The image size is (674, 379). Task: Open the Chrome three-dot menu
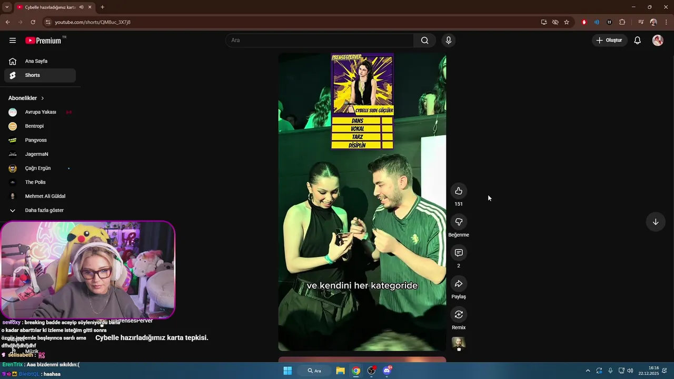[x=666, y=22]
